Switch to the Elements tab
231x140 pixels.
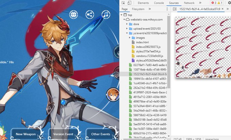tap(143, 3)
